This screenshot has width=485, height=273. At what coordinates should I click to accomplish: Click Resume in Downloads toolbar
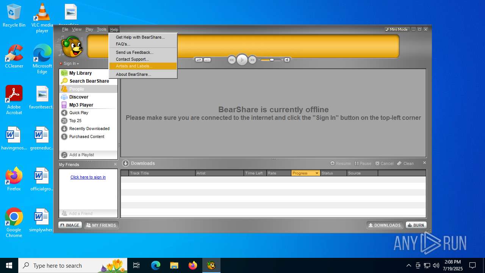coord(340,163)
